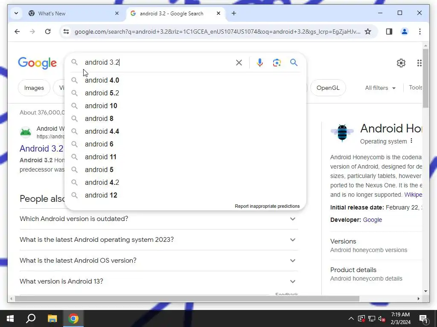Click the muted volume tray icon

point(382,318)
